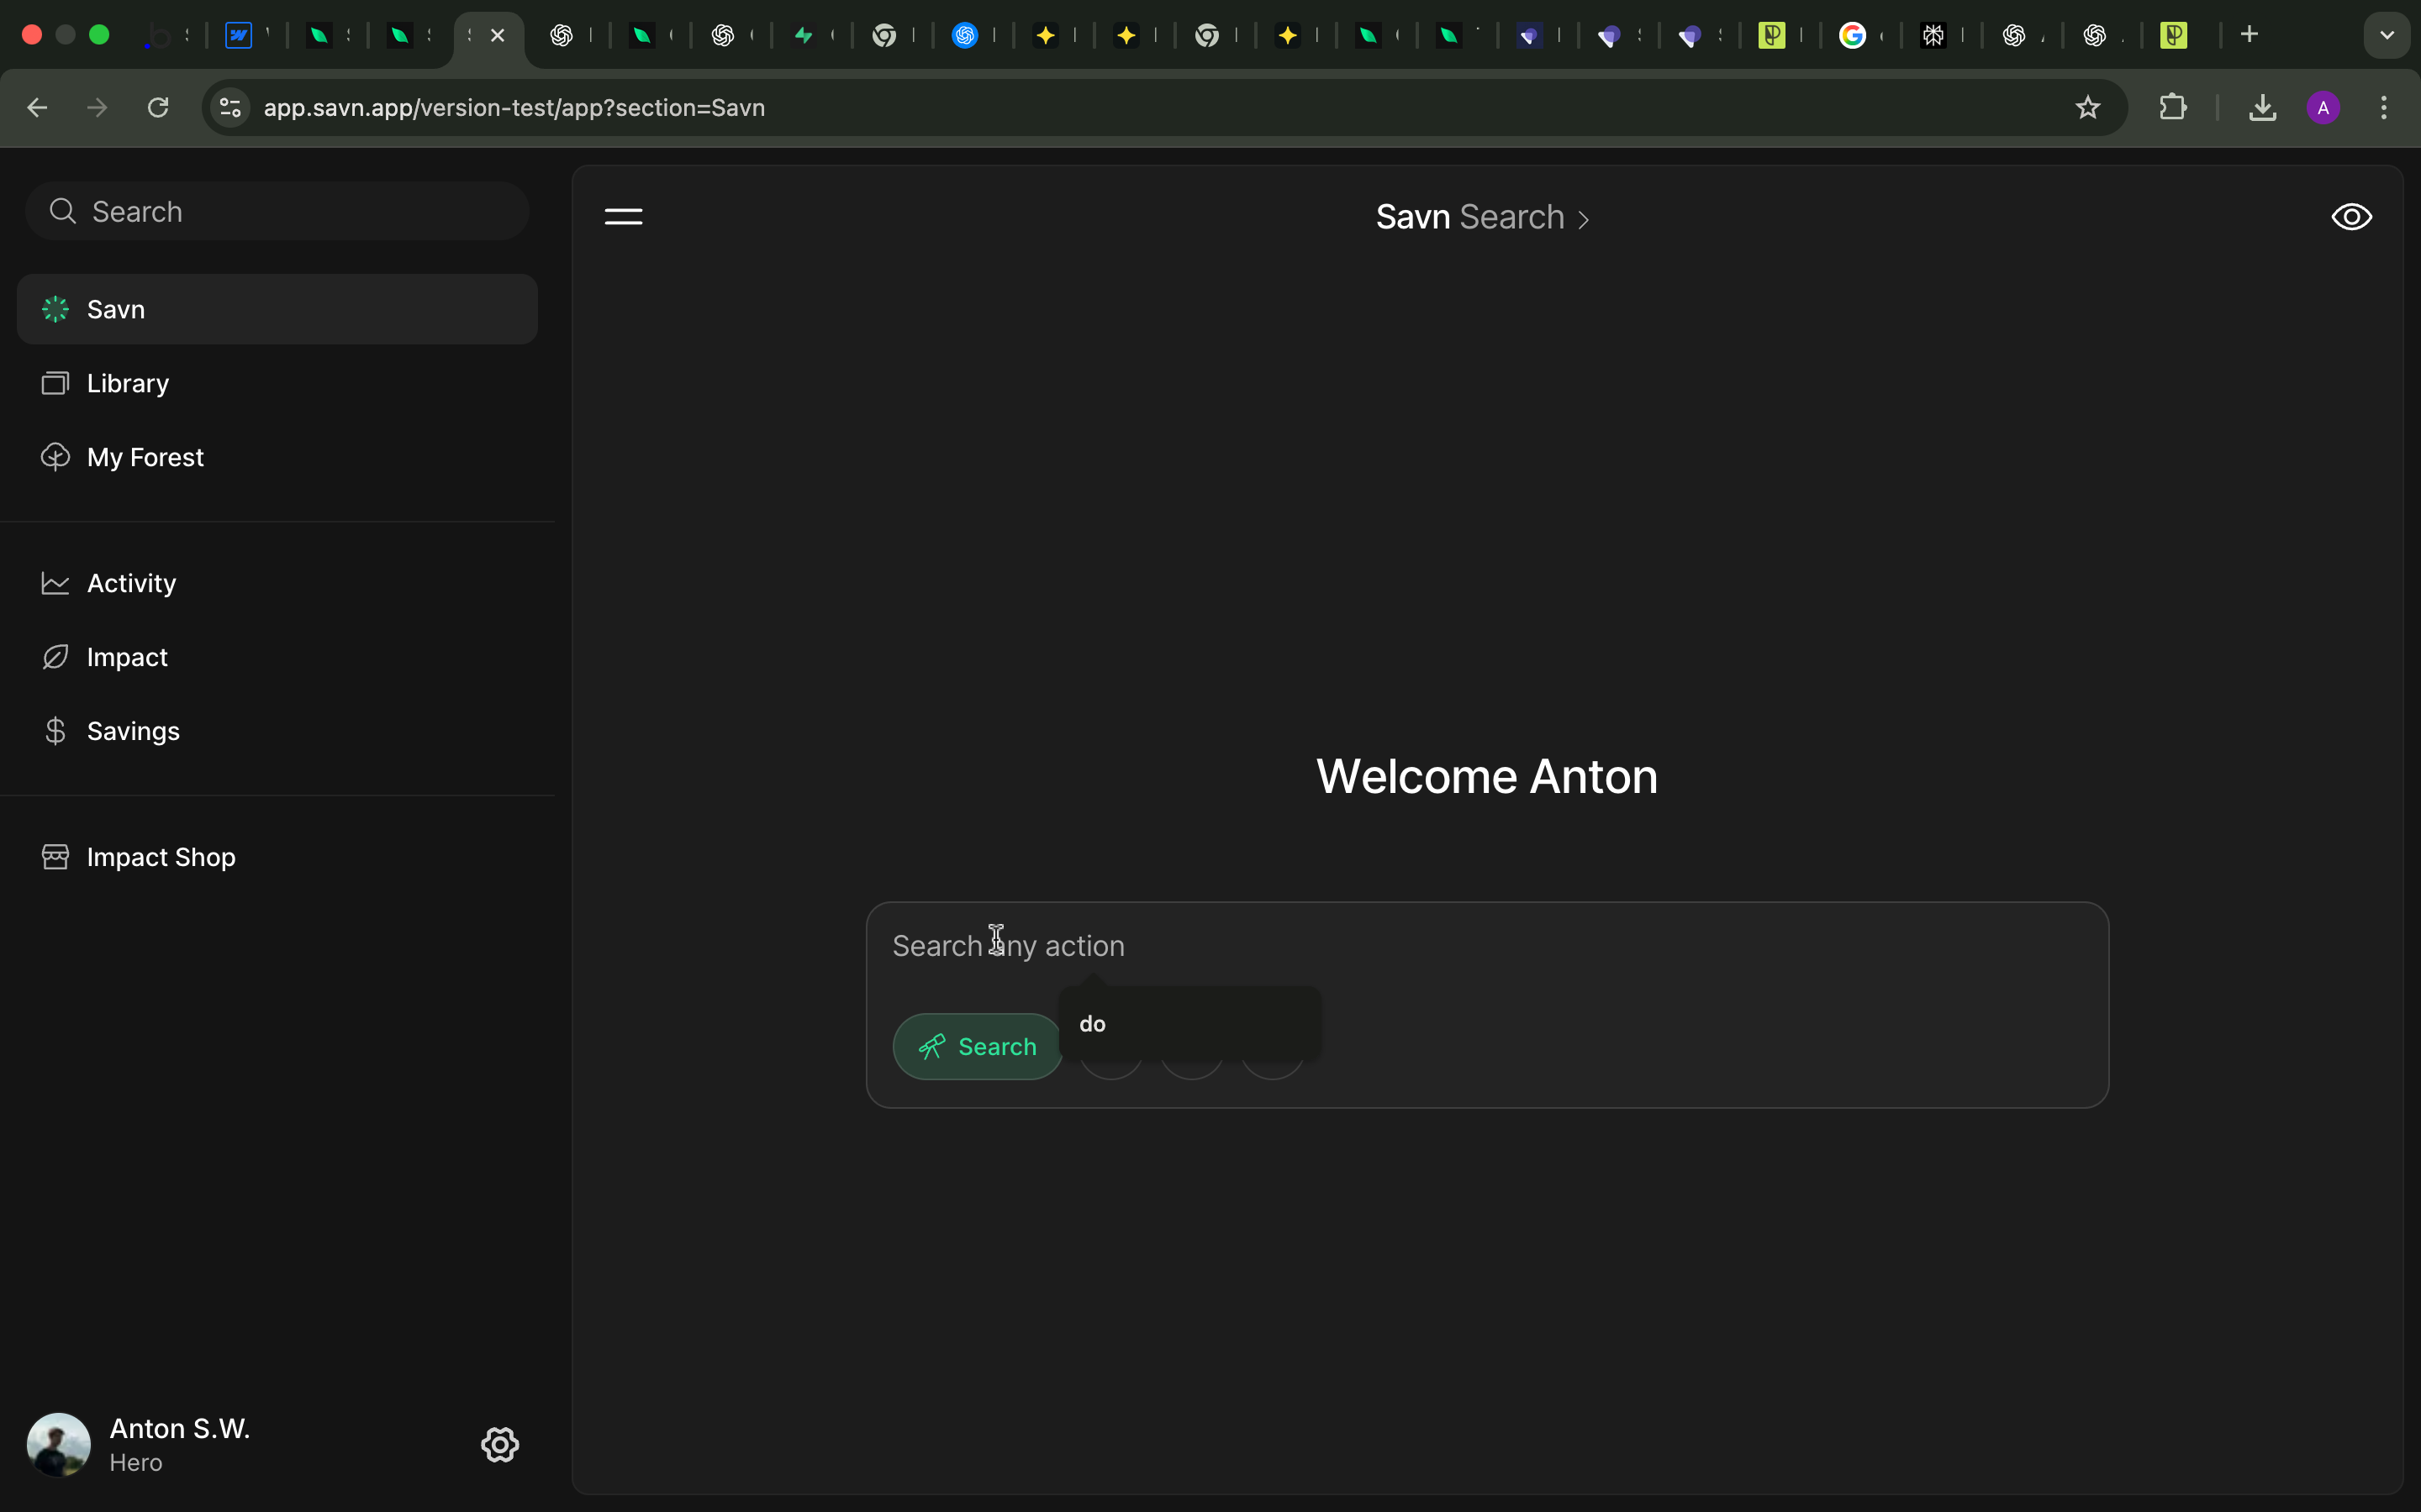Image resolution: width=2421 pixels, height=1512 pixels.
Task: Click the Library stacked-windows icon
Action: 55,383
